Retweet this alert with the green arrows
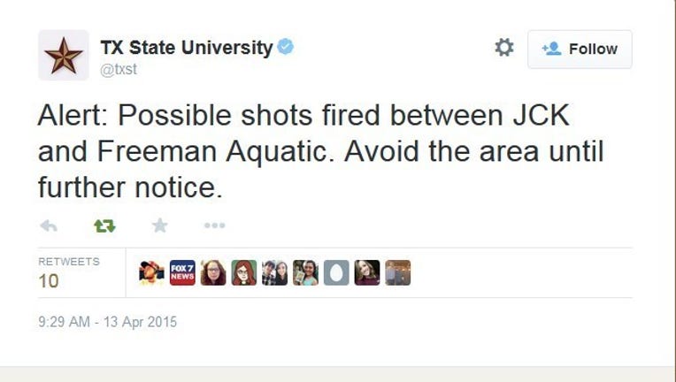This screenshot has width=676, height=382. (x=104, y=225)
